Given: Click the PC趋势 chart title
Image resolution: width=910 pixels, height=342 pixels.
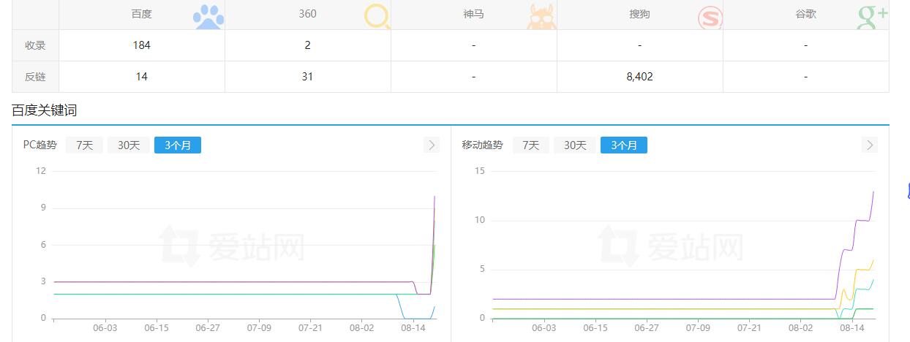Looking at the screenshot, I should coord(40,145).
